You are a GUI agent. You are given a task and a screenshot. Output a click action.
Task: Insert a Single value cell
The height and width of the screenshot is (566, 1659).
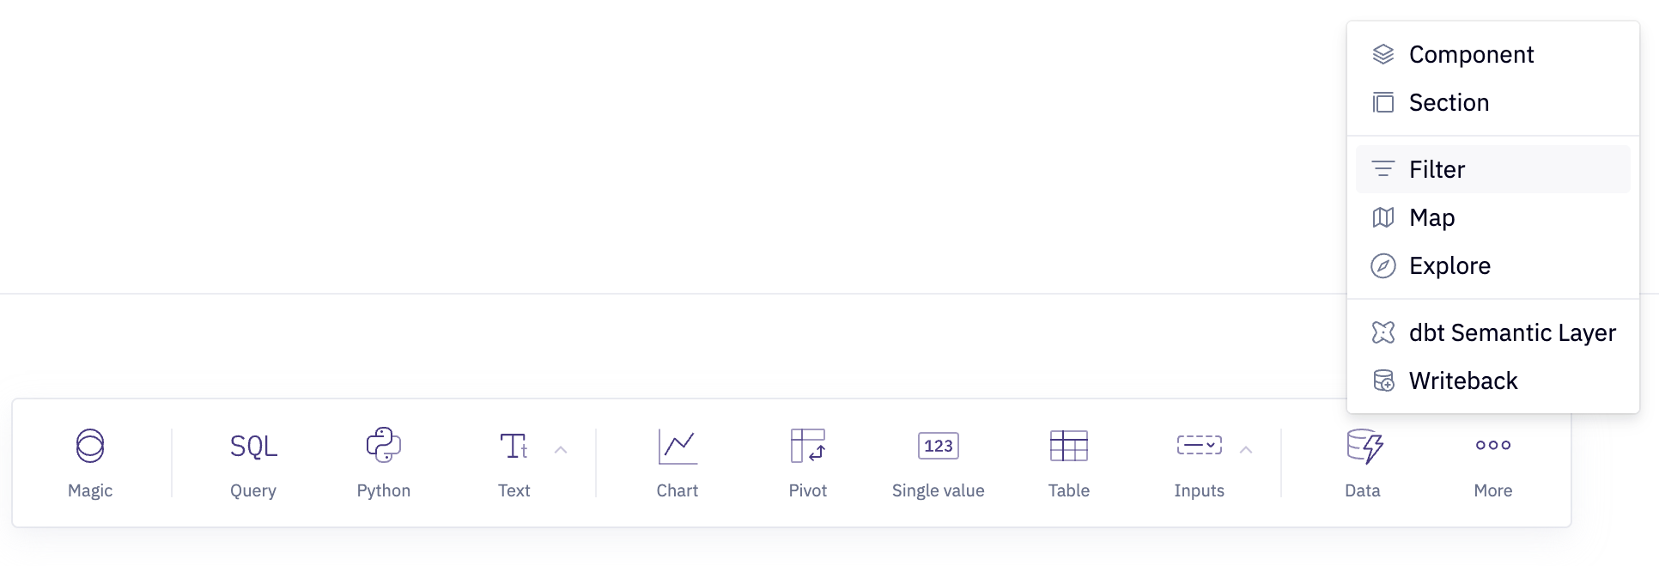(939, 447)
